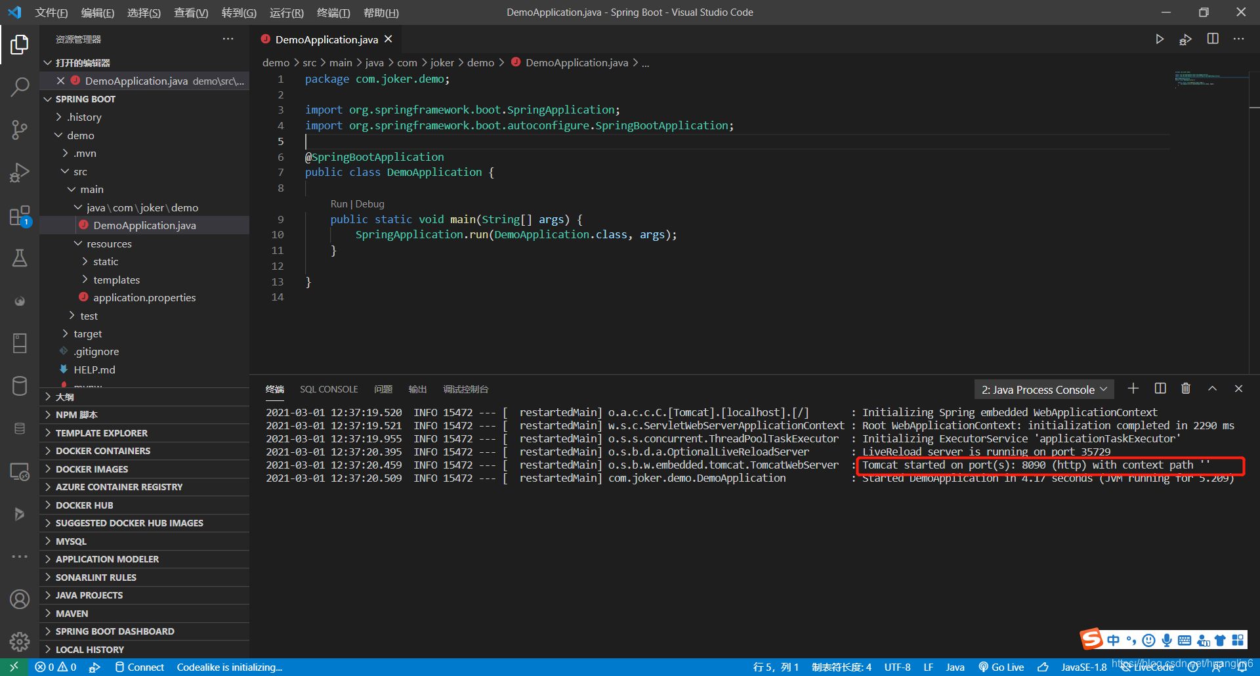Open the 运行(R) menu
1260x676 pixels.
(286, 12)
